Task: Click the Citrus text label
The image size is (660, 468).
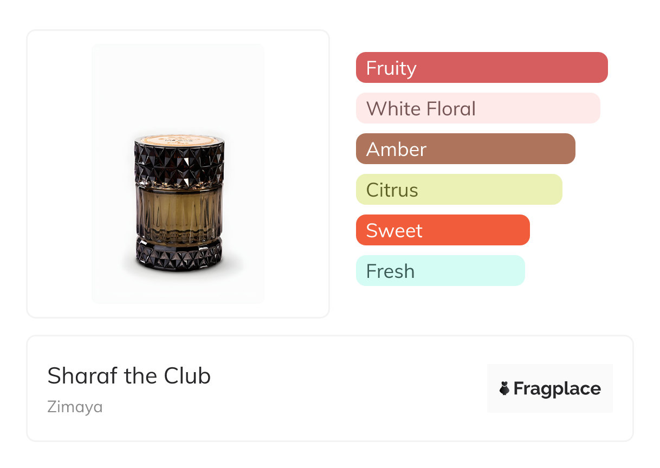Action: (x=392, y=190)
